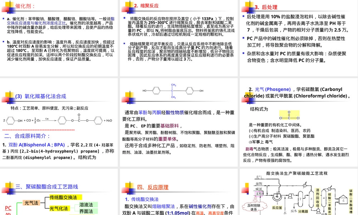The height and width of the screenshot is (215, 358).
Task: Select bullet '后处理是用 10% 的盐酸浸泡粒料'
Action: (x=297, y=23)
